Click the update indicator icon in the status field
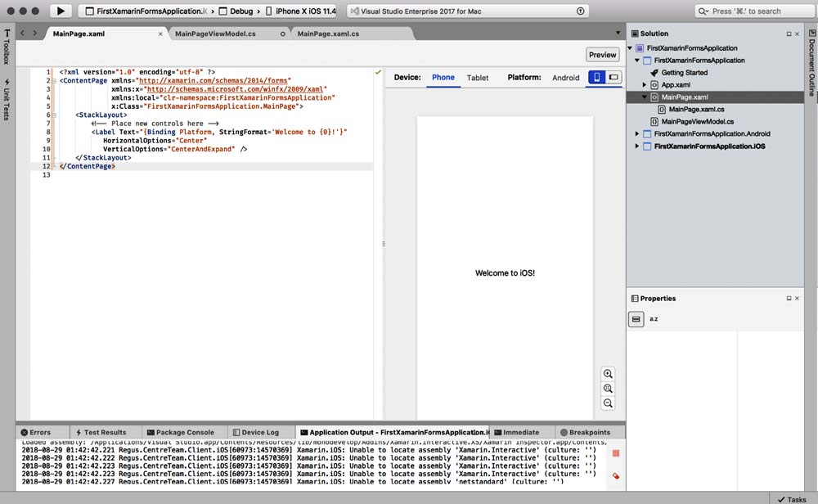 [580, 11]
